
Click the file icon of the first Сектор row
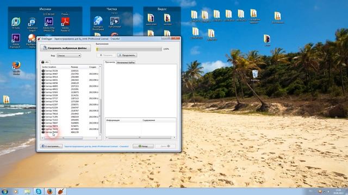(43, 71)
